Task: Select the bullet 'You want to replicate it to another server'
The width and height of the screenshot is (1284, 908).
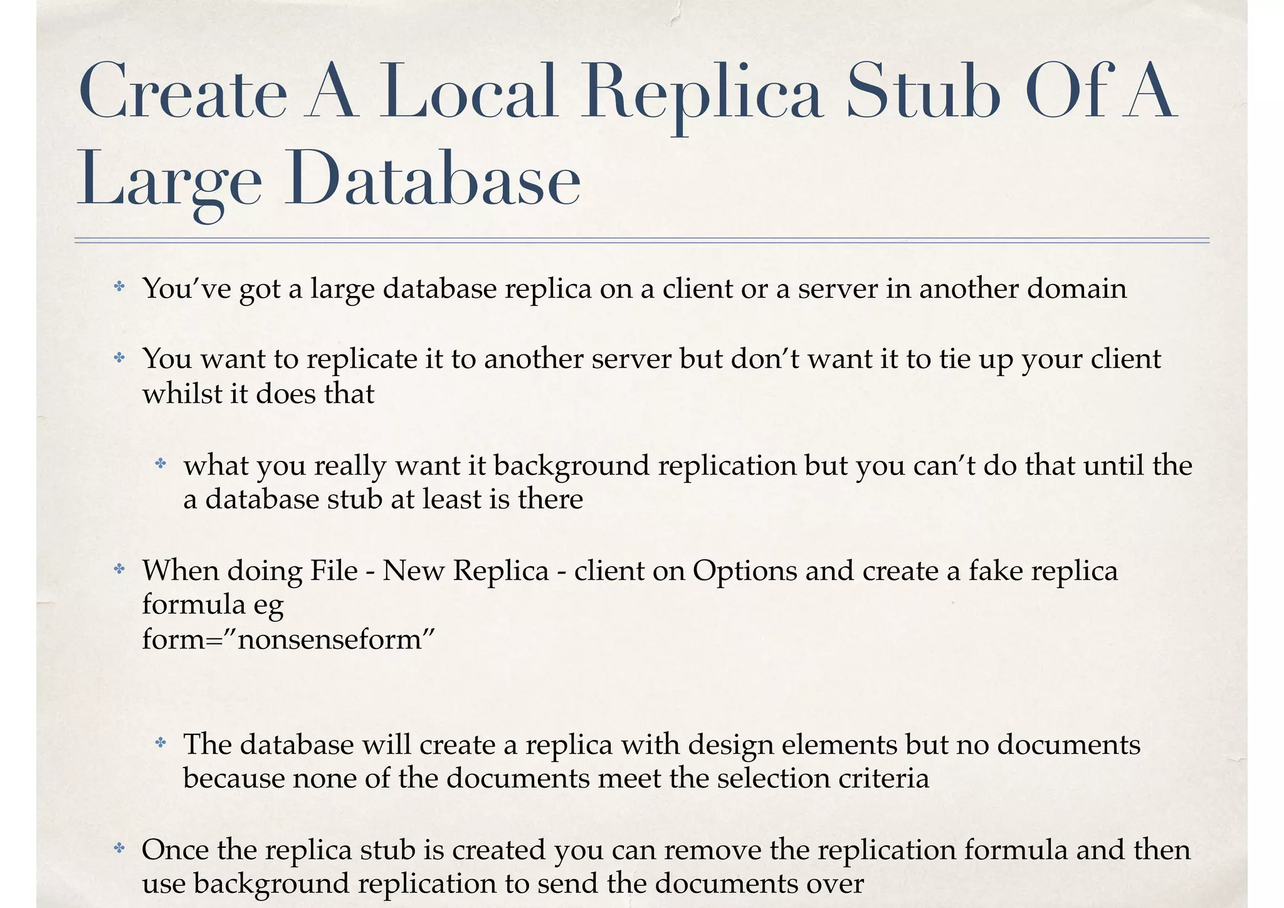Action: pyautogui.click(x=651, y=376)
